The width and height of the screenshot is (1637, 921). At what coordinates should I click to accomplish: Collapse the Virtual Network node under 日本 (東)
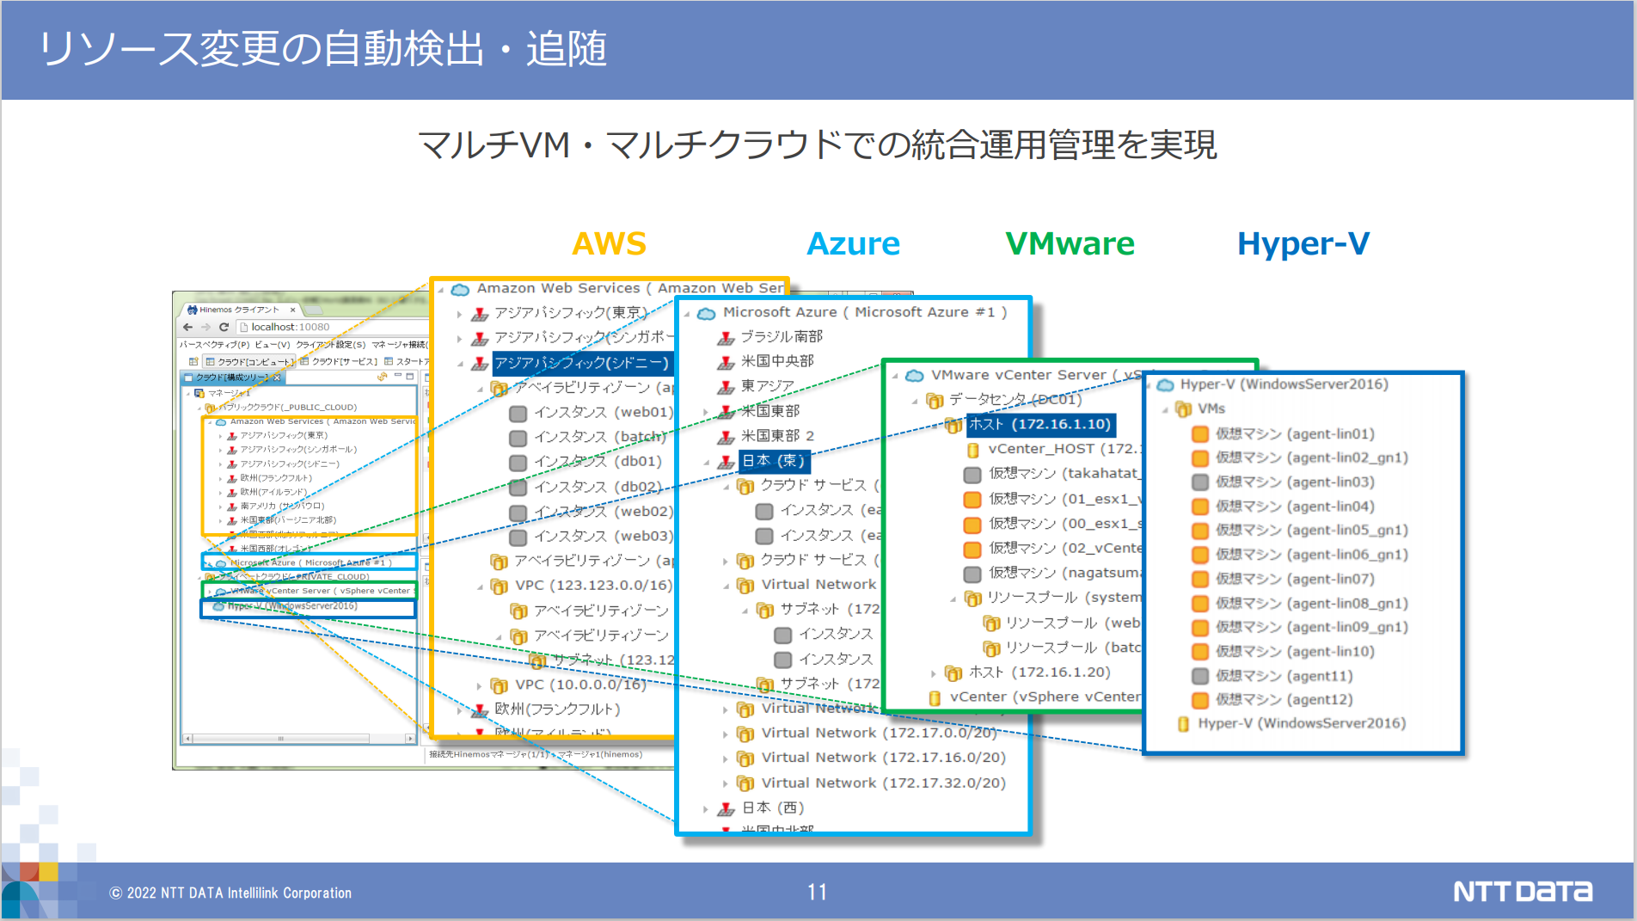click(726, 586)
